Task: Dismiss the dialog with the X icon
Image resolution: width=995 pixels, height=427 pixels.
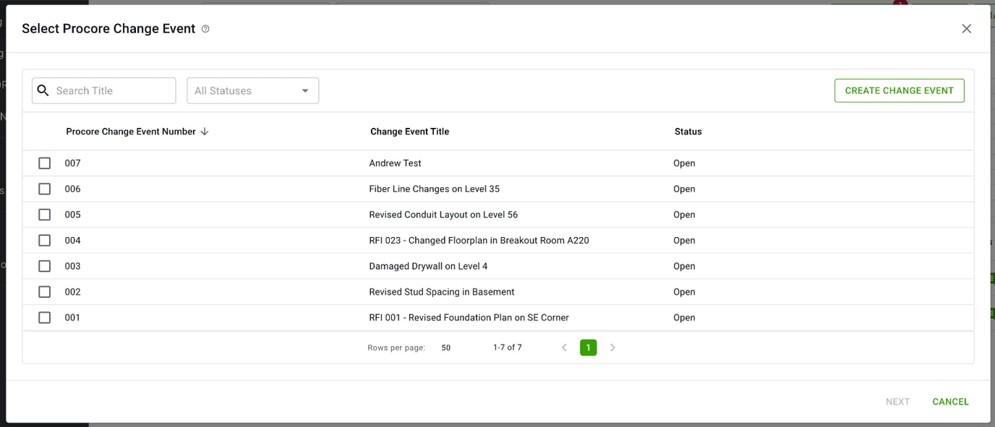Action: coord(967,28)
